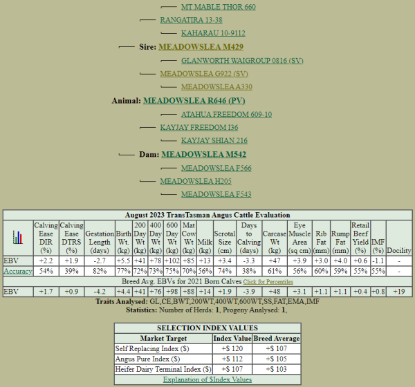
Task: Select the Calving Ease DTRS column header
Action: [x=71, y=238]
